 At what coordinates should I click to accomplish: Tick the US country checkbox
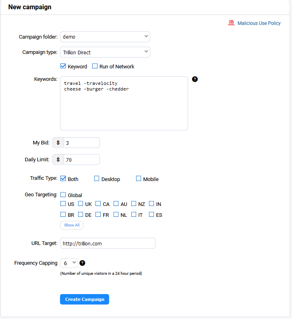pos(63,204)
